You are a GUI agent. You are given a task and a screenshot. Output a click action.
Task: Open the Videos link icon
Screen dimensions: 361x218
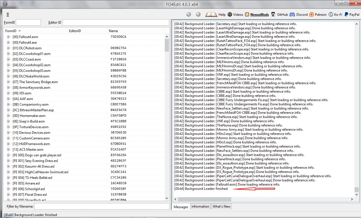(x=230, y=14)
